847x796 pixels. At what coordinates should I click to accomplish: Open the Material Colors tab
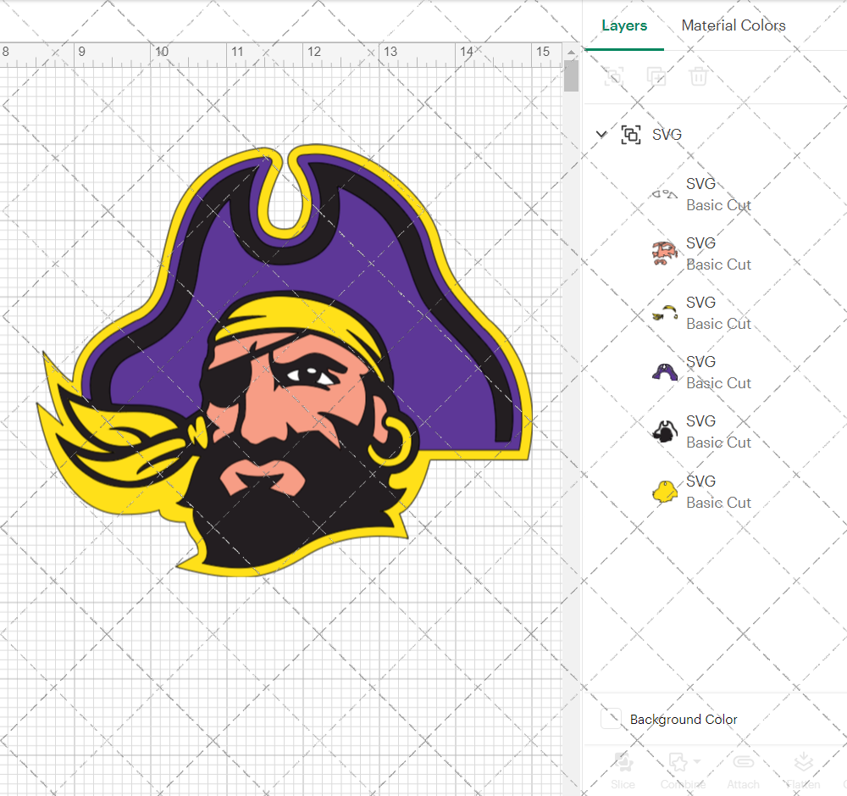(x=733, y=25)
